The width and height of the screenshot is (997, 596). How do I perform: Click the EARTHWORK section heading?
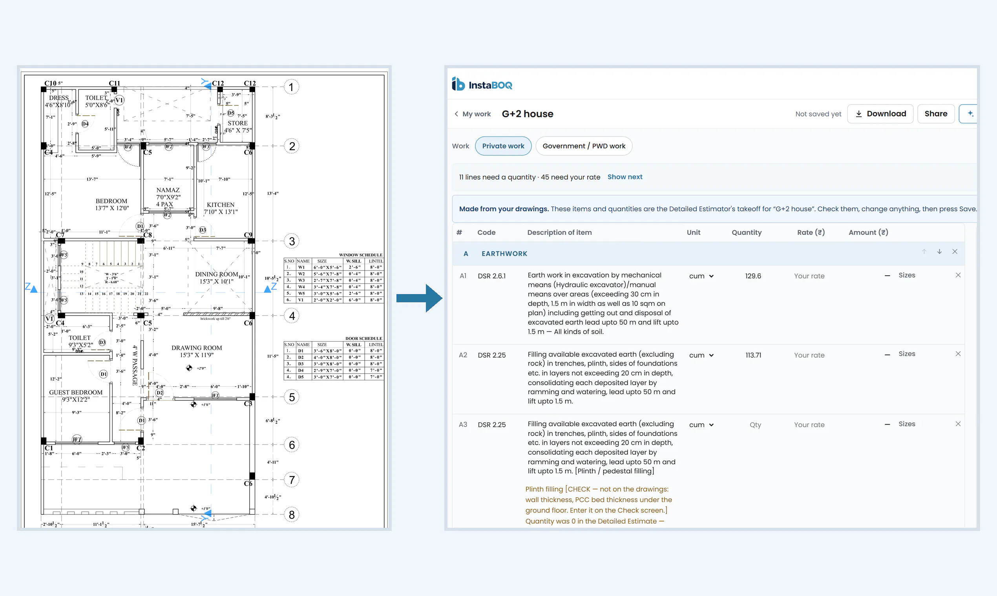click(x=504, y=253)
